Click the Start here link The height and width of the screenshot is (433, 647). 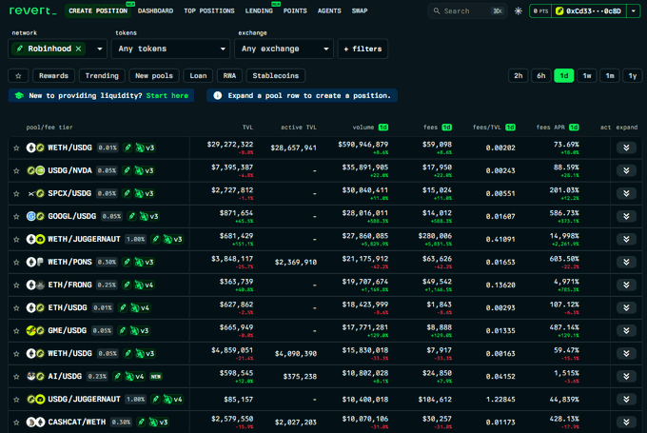tap(167, 96)
